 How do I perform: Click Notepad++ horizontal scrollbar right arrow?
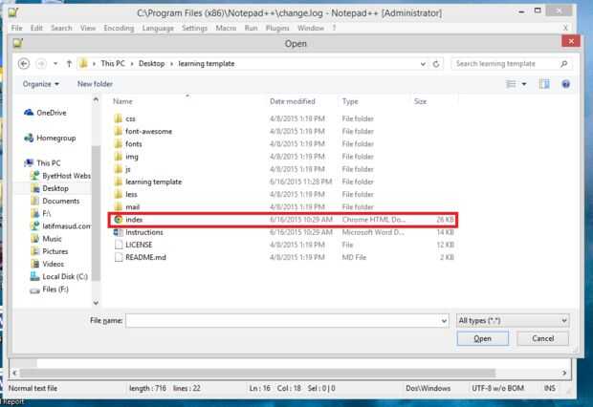pyautogui.click(x=564, y=373)
